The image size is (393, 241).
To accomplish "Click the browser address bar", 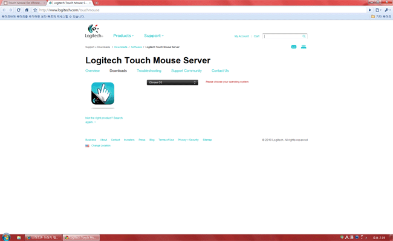I will coord(202,10).
